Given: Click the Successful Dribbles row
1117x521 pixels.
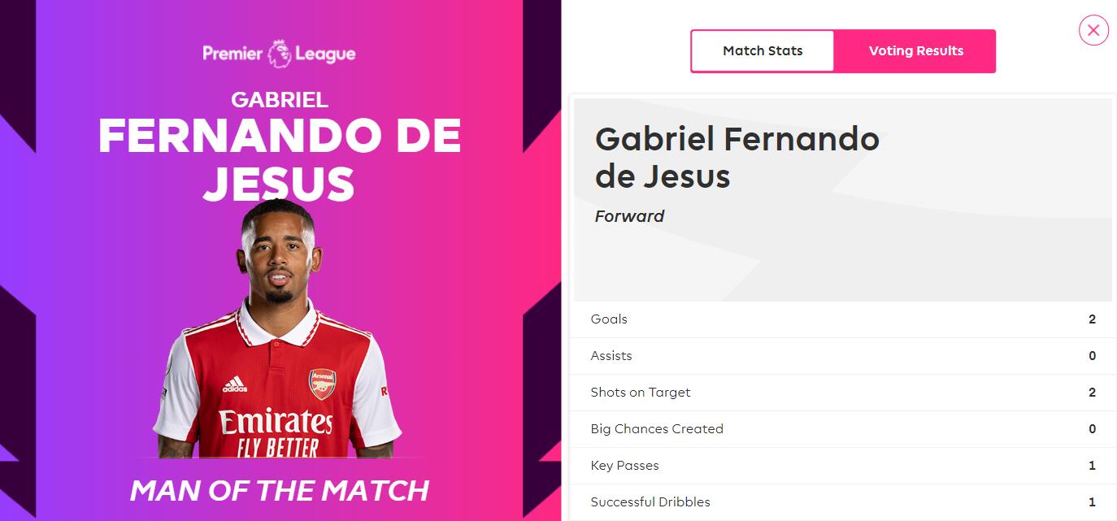Looking at the screenshot, I should coord(842,502).
